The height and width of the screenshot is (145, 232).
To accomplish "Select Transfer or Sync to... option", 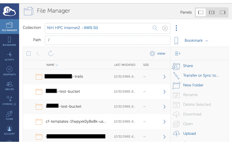I will coord(201,75).
